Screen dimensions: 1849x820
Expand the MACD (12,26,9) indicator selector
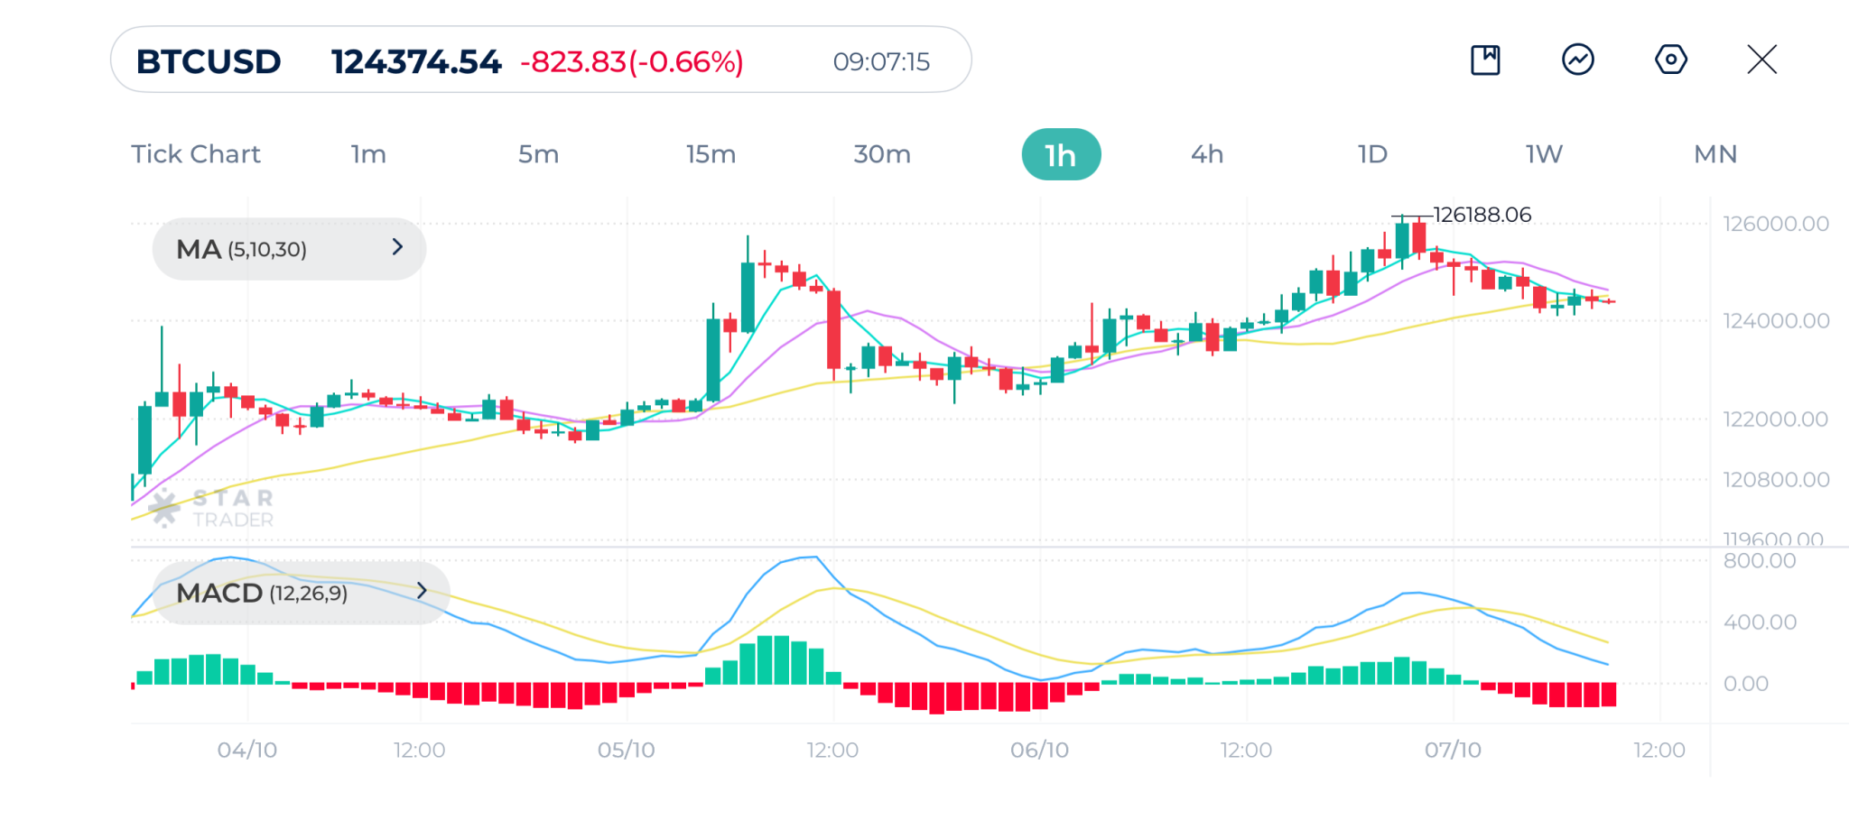click(x=301, y=593)
